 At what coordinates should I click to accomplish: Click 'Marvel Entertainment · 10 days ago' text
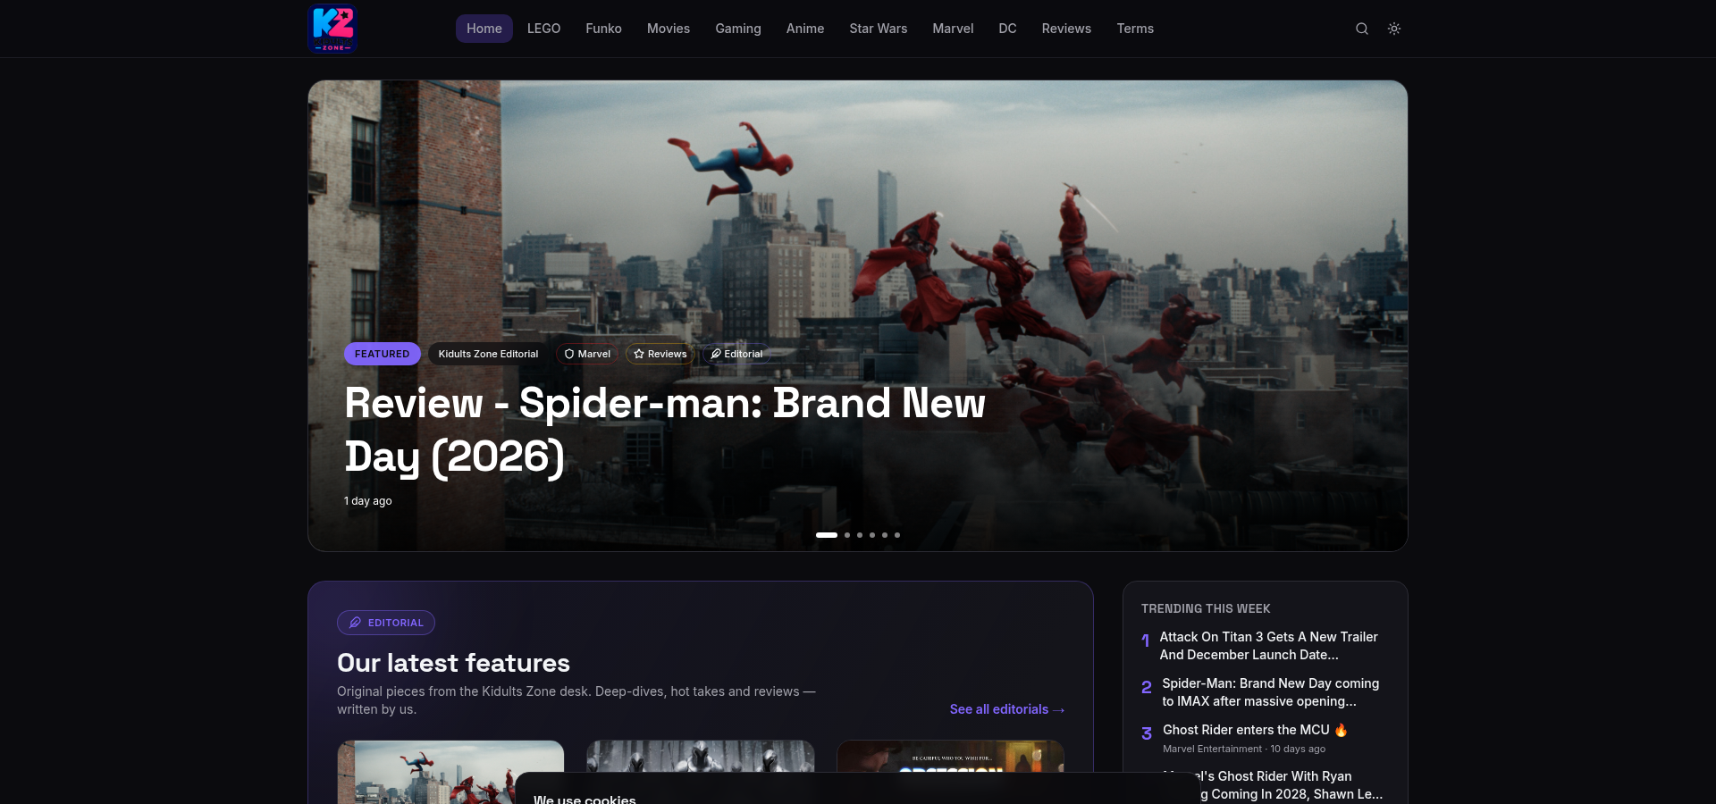[x=1244, y=749]
